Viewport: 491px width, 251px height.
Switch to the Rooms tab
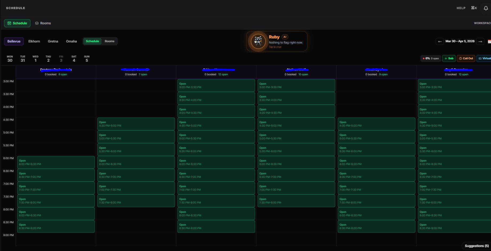(110, 41)
